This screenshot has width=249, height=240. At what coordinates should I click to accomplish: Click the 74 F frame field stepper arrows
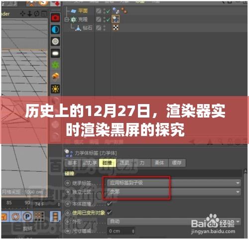click(x=58, y=205)
